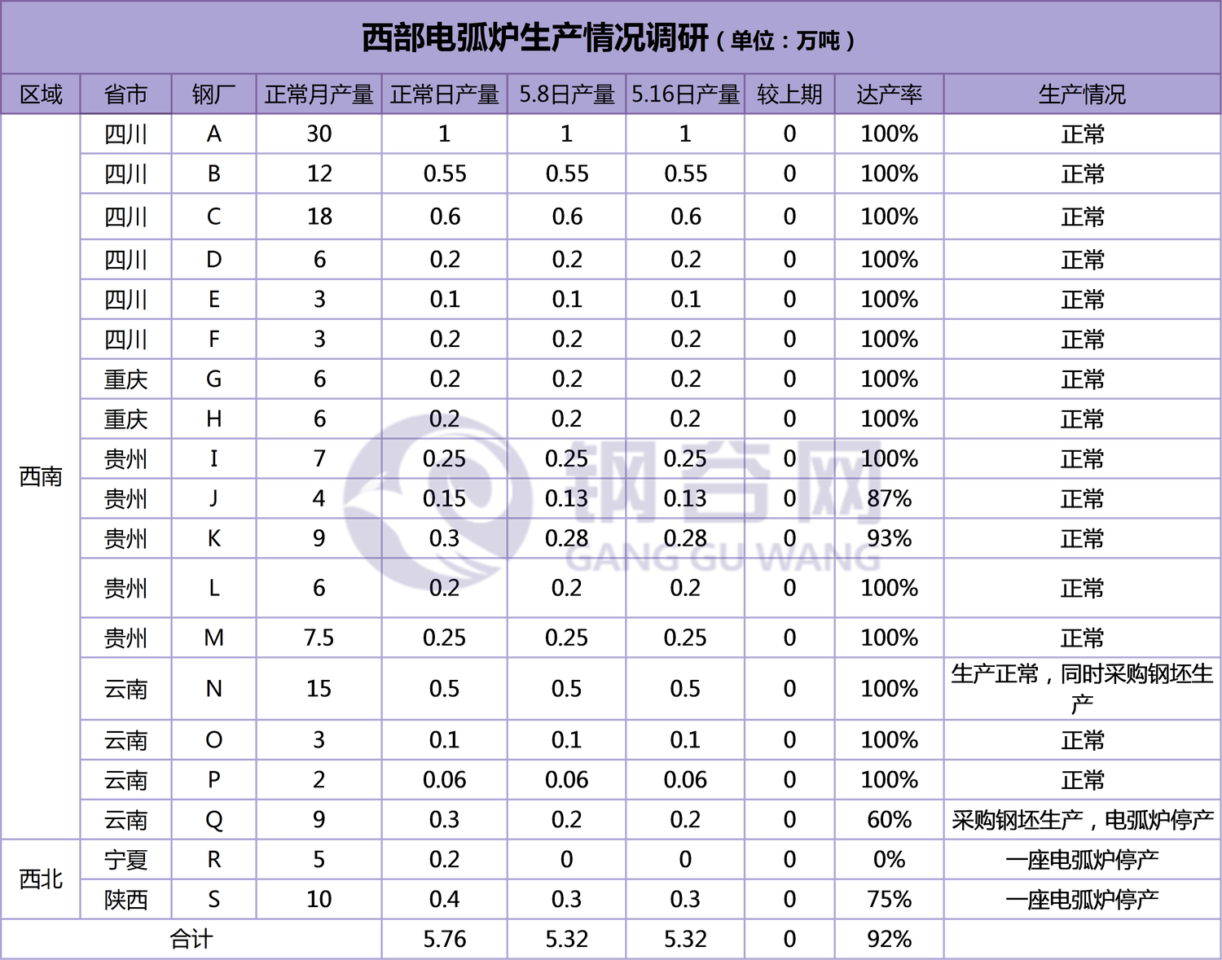Click steel mill H cell
The image size is (1222, 960).
tap(213, 419)
